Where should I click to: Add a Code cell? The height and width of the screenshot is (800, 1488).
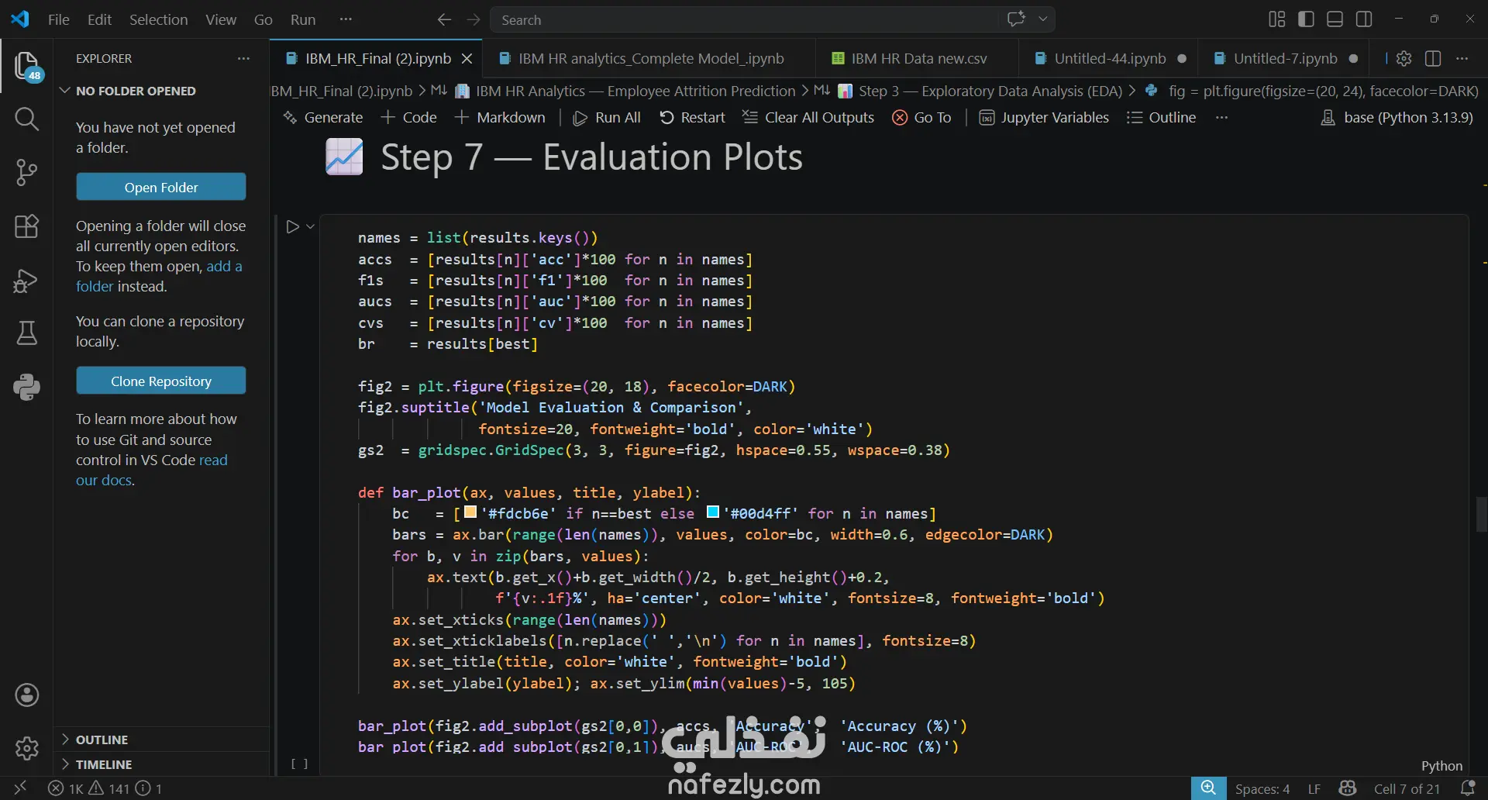coord(409,117)
